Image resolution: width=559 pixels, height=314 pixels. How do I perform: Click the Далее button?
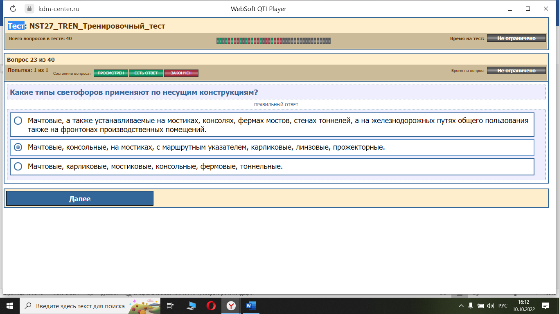click(x=80, y=198)
